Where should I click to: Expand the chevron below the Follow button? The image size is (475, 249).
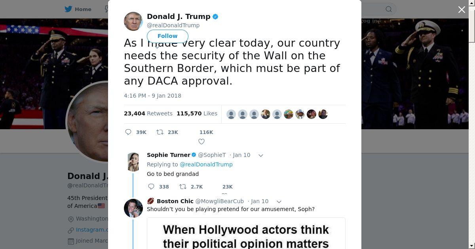(157, 46)
